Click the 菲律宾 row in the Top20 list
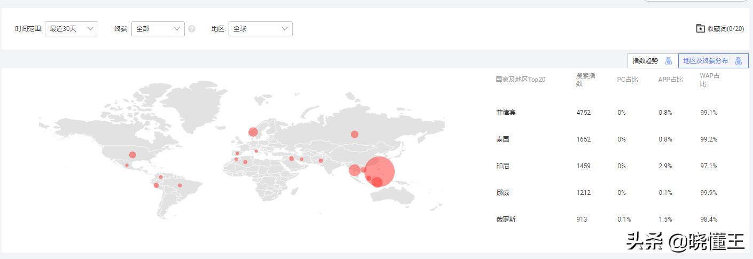This screenshot has width=753, height=259. pos(506,113)
